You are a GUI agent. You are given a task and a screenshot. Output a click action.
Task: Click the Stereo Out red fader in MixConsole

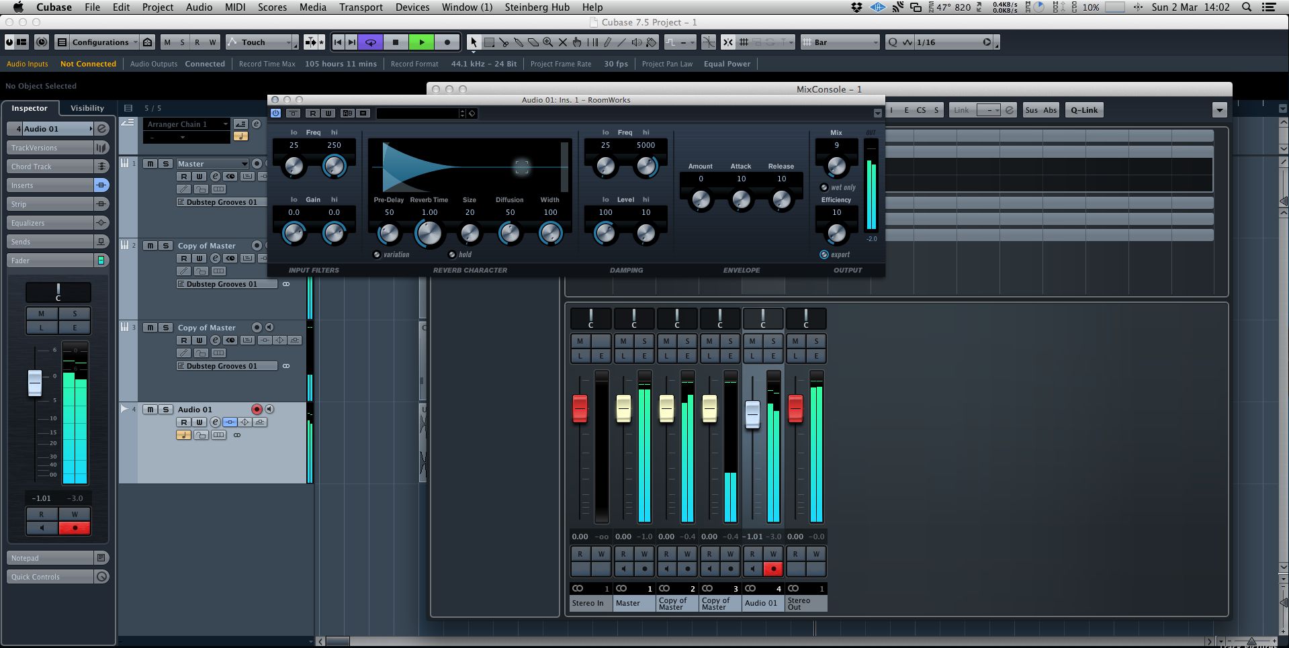[x=795, y=408]
